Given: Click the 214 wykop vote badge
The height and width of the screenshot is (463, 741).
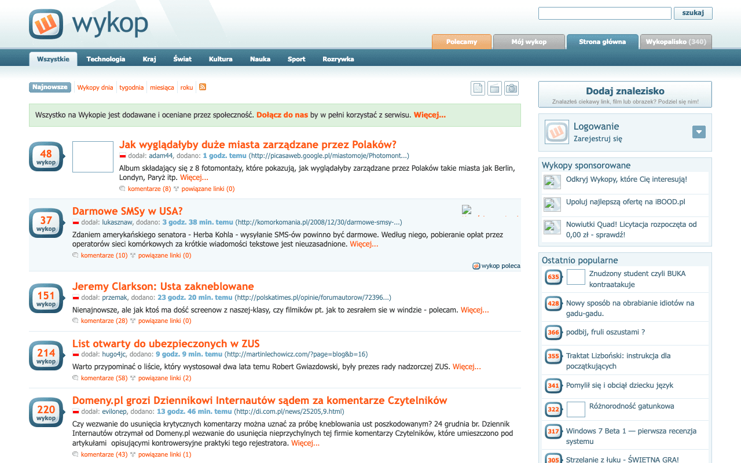Looking at the screenshot, I should [46, 356].
